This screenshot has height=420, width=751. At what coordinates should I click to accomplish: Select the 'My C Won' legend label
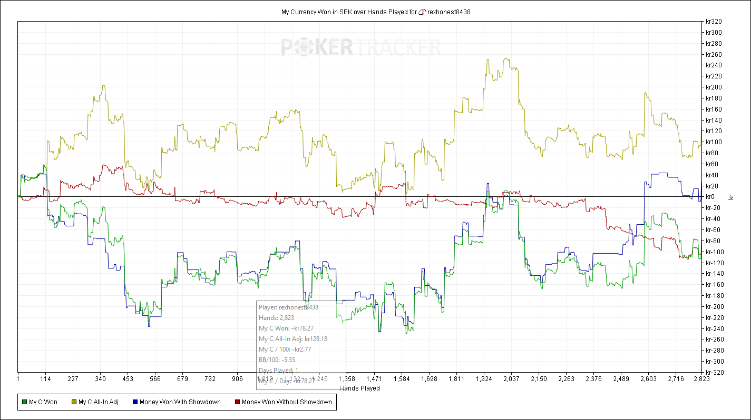pyautogui.click(x=43, y=402)
